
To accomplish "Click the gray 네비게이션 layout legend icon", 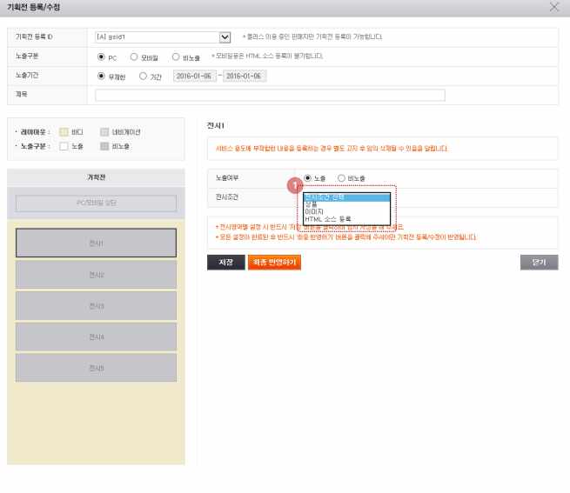I will click(x=104, y=132).
